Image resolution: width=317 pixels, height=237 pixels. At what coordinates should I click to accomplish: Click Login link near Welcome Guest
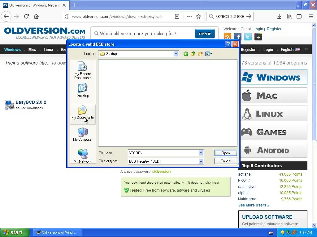tap(258, 29)
